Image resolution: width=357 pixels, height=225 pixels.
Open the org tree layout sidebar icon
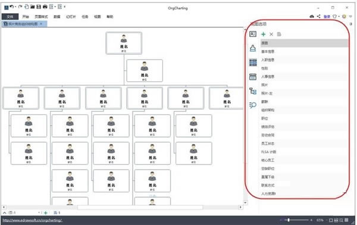[x=253, y=91]
